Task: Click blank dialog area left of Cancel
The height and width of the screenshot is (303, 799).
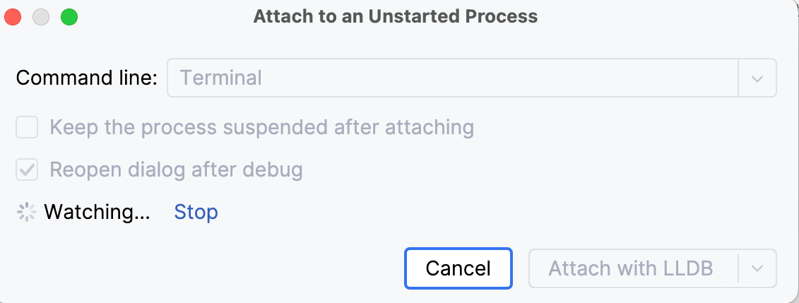Action: pos(212,268)
